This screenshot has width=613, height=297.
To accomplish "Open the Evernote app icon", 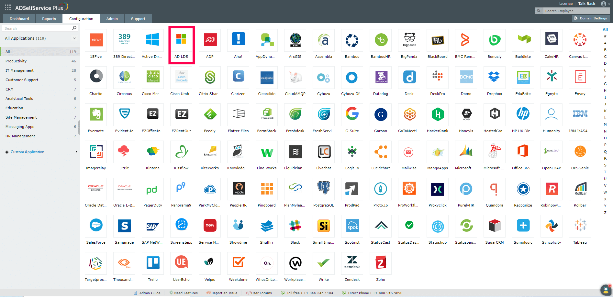I will (96, 114).
